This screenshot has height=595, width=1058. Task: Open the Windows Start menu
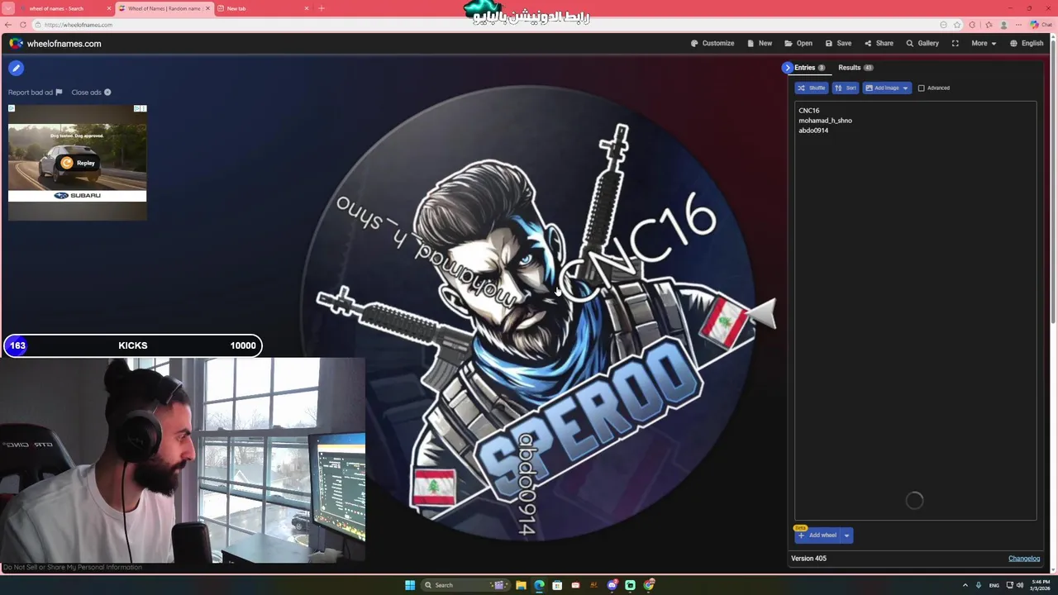[410, 585]
